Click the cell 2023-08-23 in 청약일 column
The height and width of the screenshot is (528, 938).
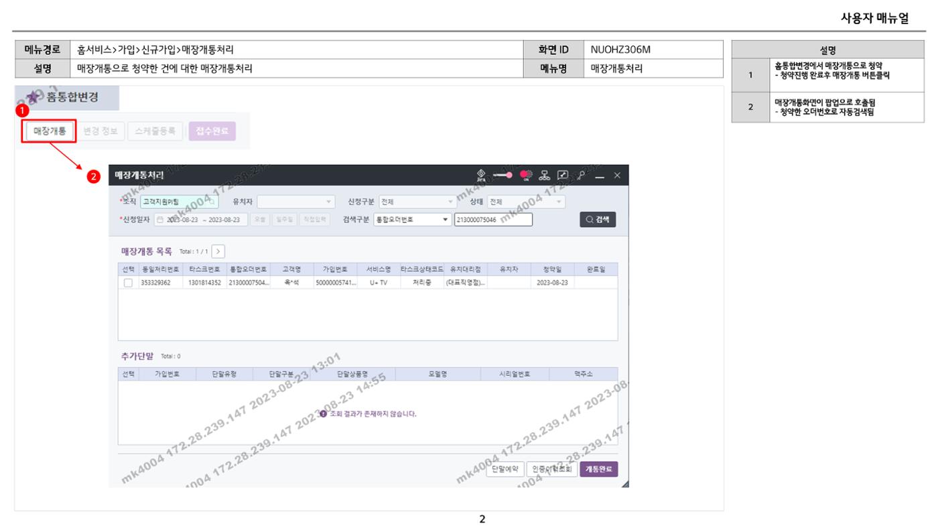(552, 283)
